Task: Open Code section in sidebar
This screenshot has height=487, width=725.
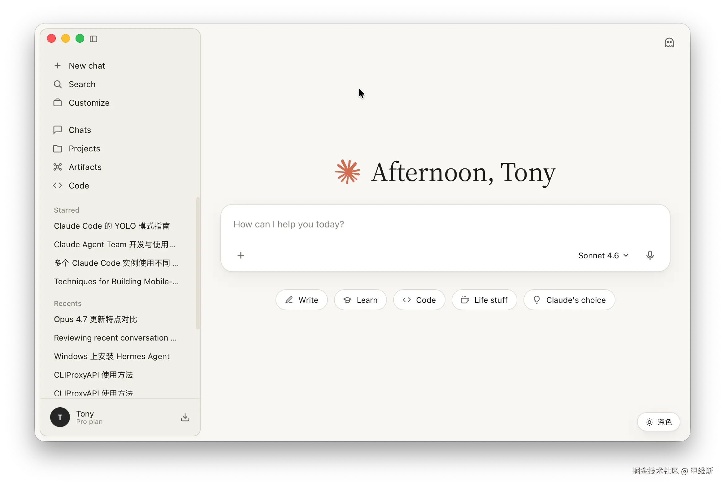Action: 79,186
